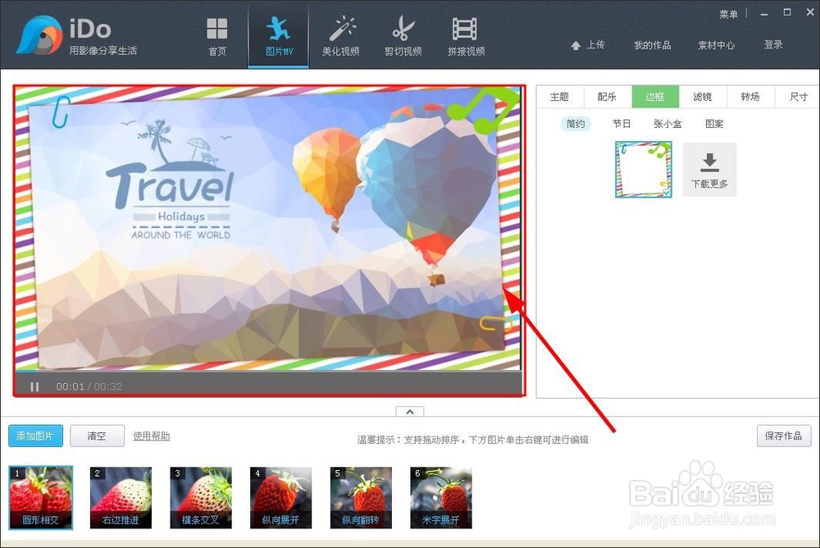This screenshot has height=548, width=820.
Task: Select strawberry image 3 横条交叉
Action: point(201,498)
